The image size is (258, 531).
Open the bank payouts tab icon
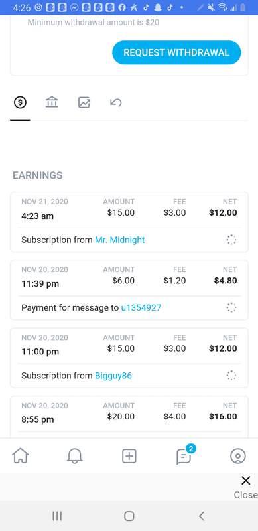click(52, 102)
